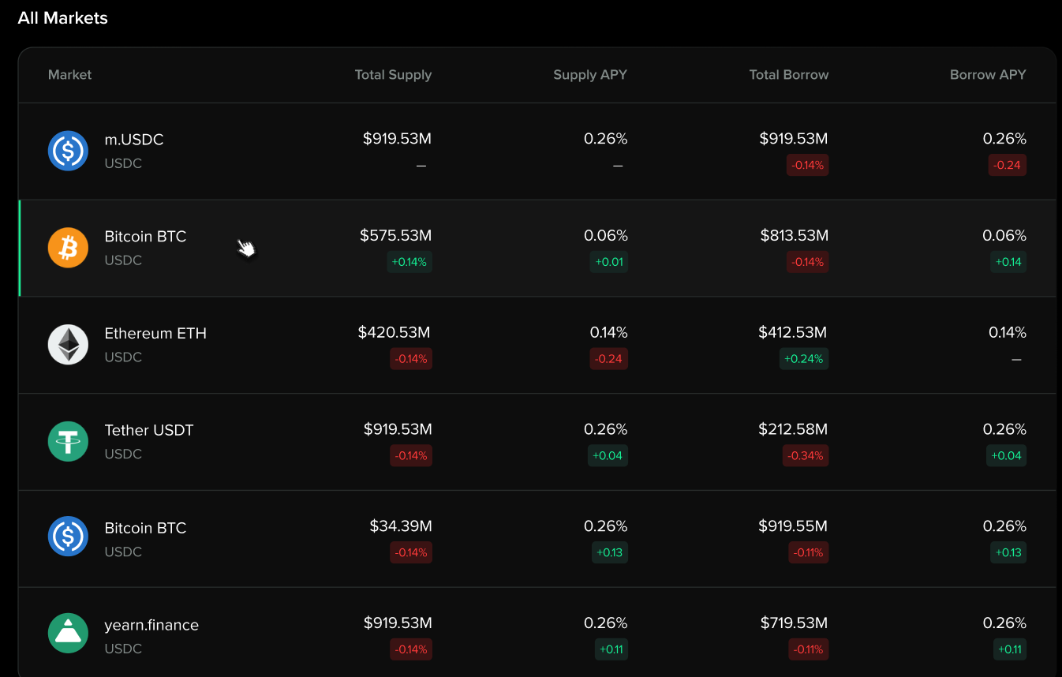The width and height of the screenshot is (1062, 677).
Task: Click the USDC icon in the $34.39M row
Action: [x=68, y=537]
